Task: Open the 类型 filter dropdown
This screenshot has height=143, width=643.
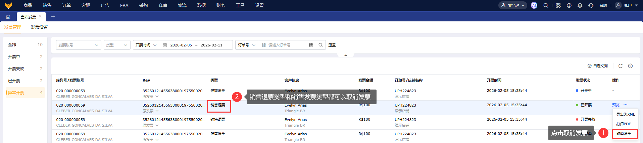Action: pyautogui.click(x=117, y=45)
